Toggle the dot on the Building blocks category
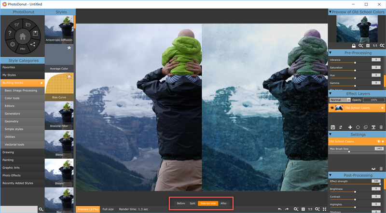 41,83
